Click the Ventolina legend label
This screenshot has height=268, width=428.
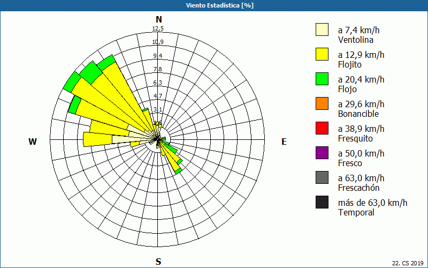[356, 40]
